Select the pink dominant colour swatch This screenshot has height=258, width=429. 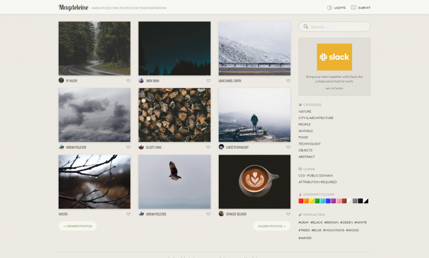pos(338,201)
